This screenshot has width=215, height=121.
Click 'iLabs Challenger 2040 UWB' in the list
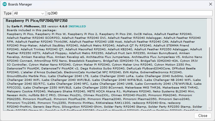tap(112, 84)
